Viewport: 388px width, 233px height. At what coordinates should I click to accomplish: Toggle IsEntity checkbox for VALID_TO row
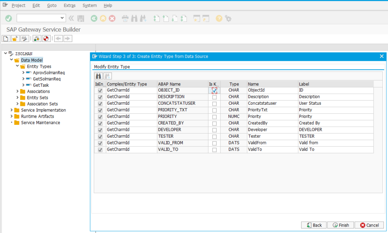pos(100,150)
